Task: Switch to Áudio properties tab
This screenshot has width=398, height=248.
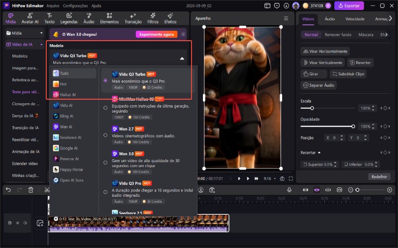Action: [330, 19]
